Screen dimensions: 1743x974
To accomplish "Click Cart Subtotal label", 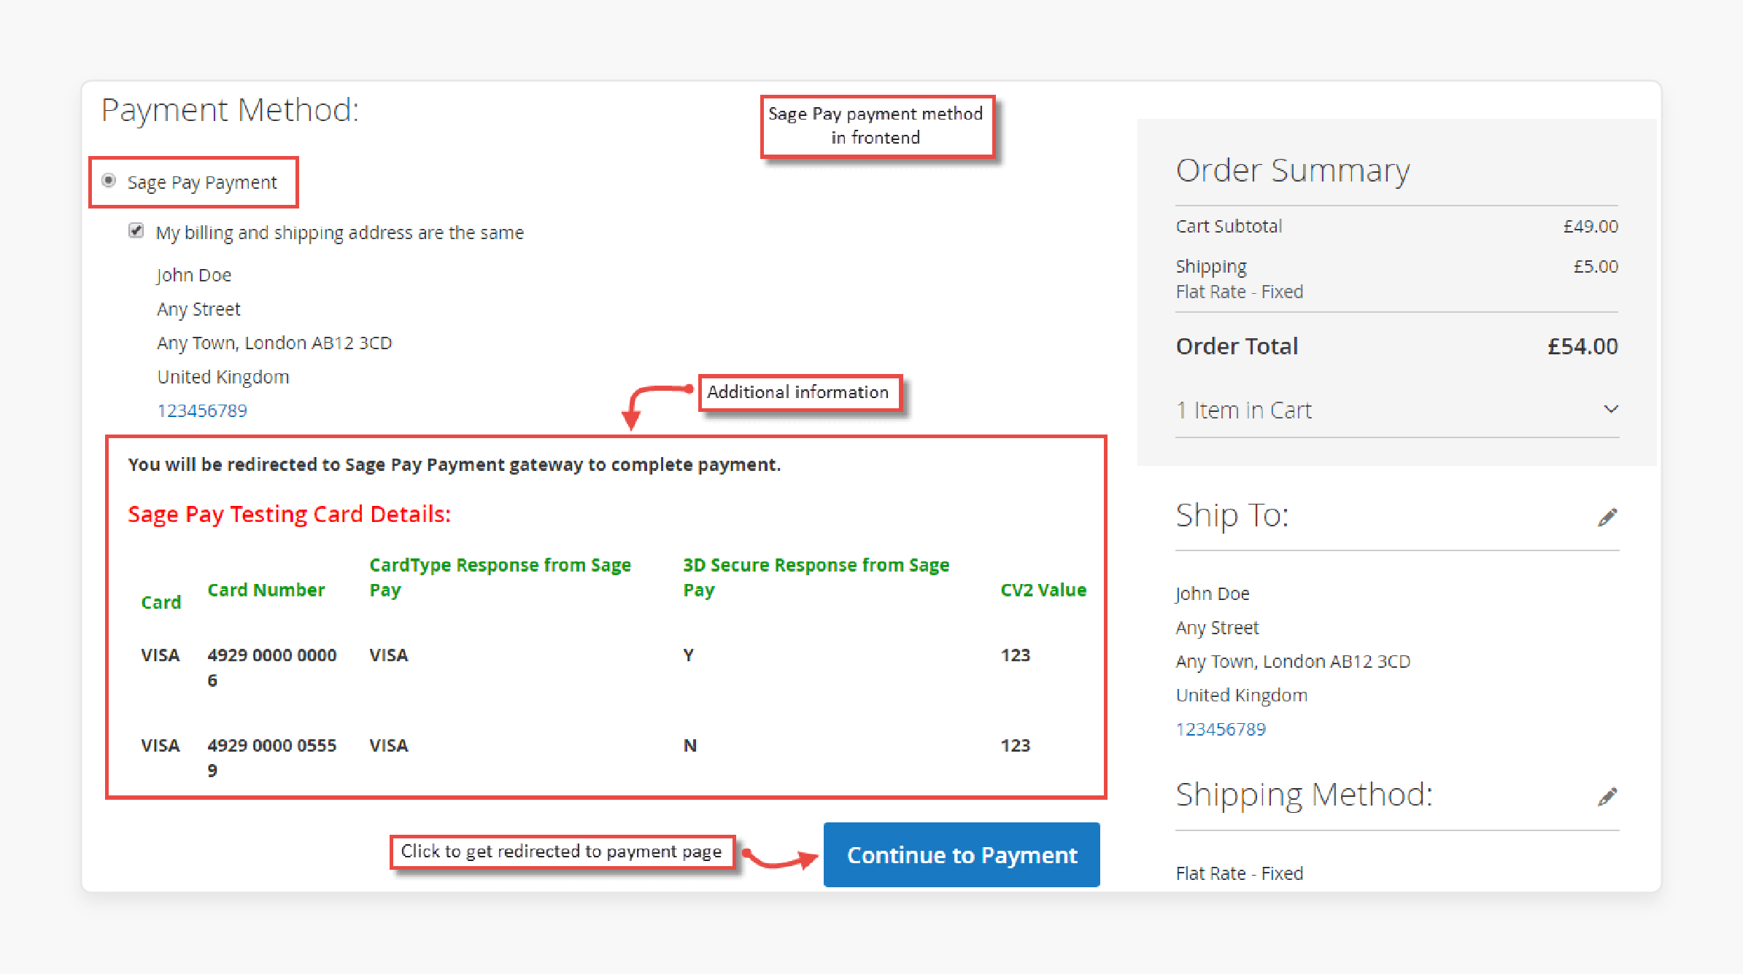I will tap(1229, 227).
